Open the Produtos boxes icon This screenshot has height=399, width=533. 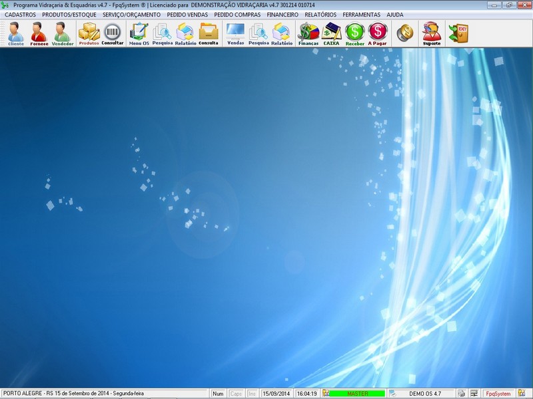point(89,33)
